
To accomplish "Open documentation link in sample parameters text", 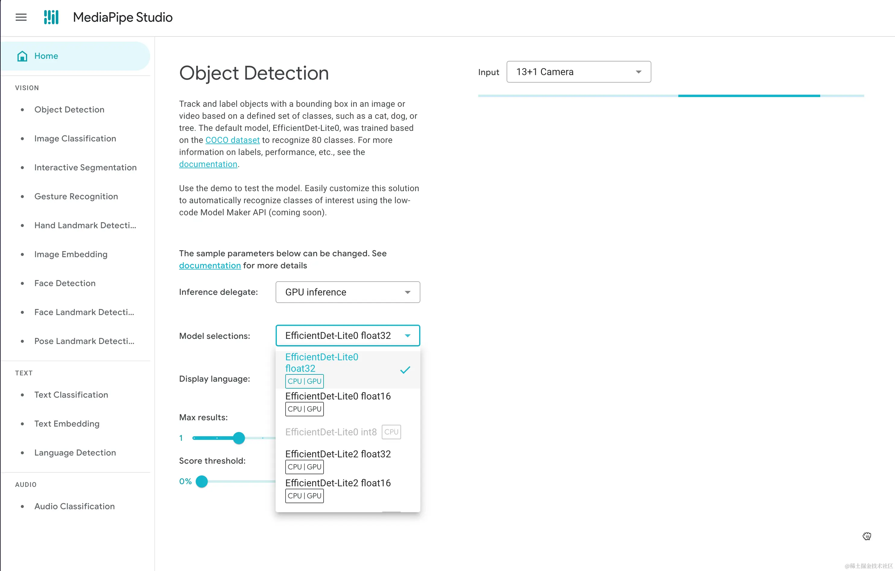I will (210, 266).
